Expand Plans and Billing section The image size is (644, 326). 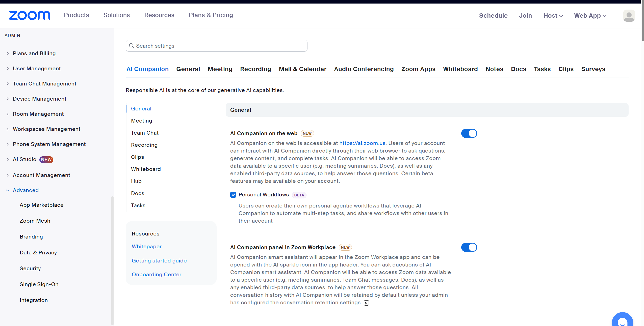[x=34, y=53]
